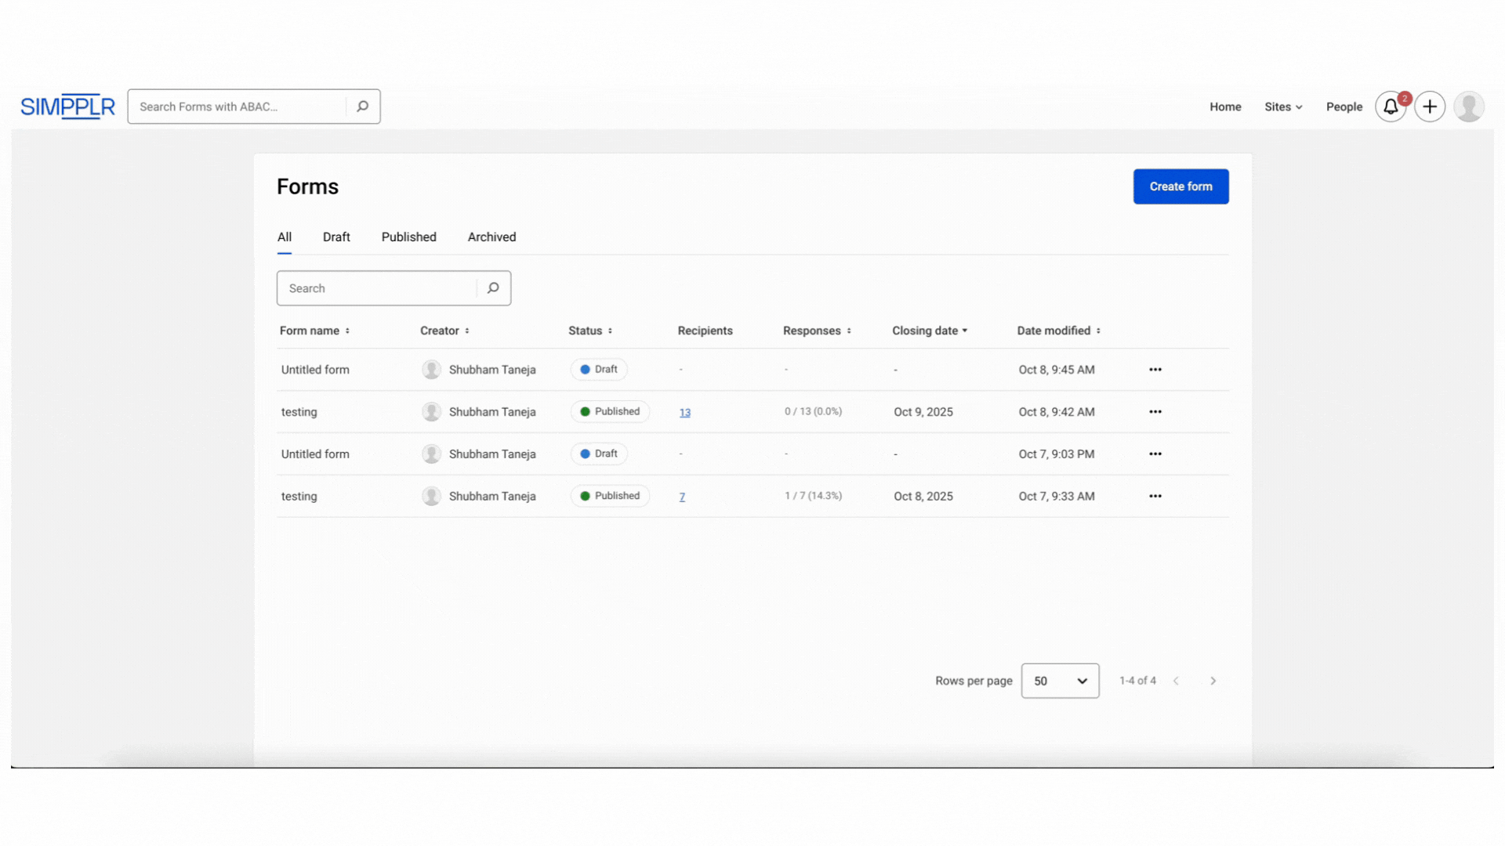Image resolution: width=1505 pixels, height=846 pixels.
Task: Click the forms search magnifier icon
Action: [493, 288]
